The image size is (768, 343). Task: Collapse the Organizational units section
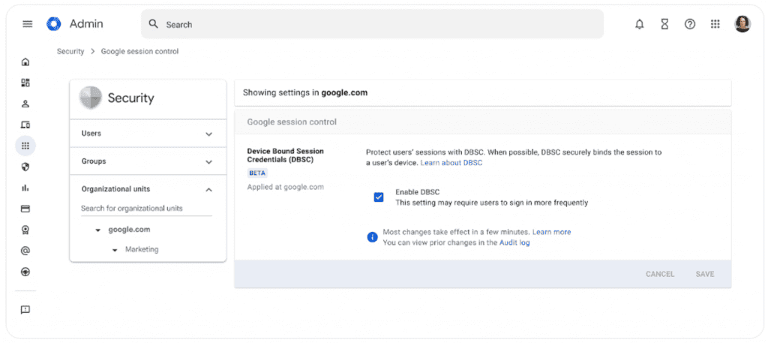tap(208, 190)
